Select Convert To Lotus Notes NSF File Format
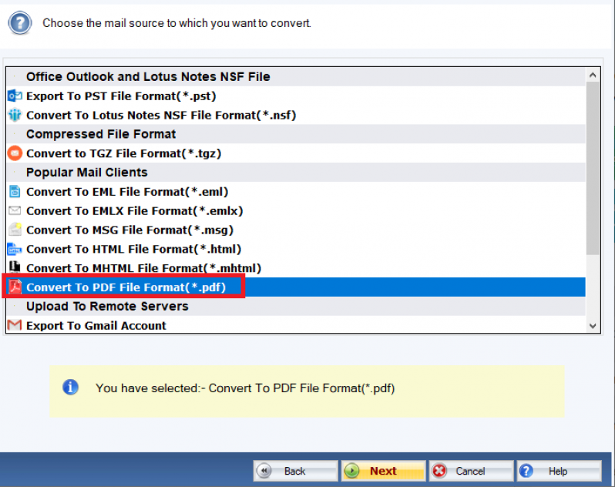The height and width of the screenshot is (487, 615). [296, 116]
